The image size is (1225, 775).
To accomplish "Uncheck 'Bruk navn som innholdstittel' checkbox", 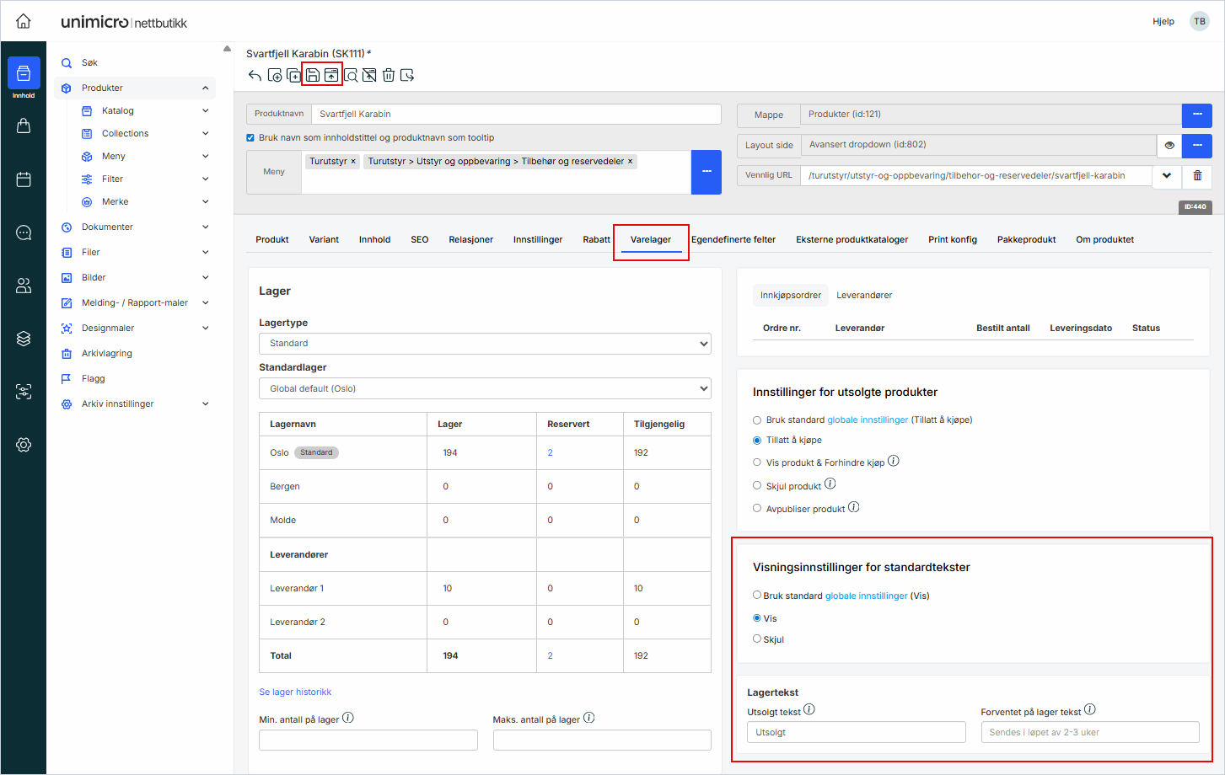I will coord(250,138).
